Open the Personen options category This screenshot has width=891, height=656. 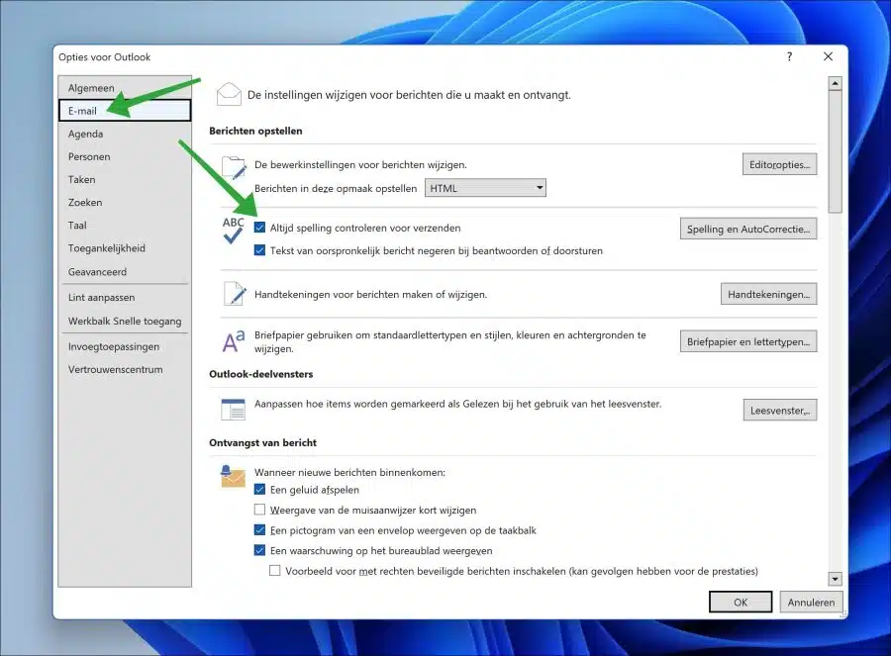point(125,156)
